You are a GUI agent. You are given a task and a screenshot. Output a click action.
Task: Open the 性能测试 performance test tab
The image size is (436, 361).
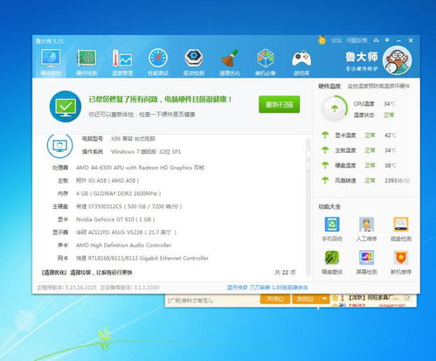(158, 62)
